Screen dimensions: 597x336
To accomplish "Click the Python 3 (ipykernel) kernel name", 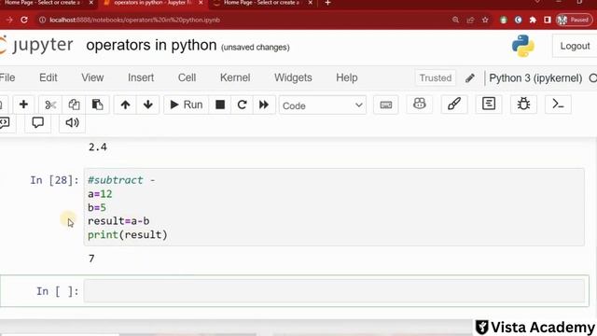I will pos(535,78).
